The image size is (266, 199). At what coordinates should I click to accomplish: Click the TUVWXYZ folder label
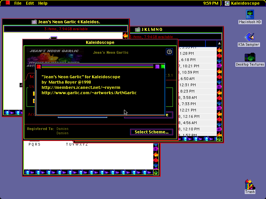tap(77, 144)
